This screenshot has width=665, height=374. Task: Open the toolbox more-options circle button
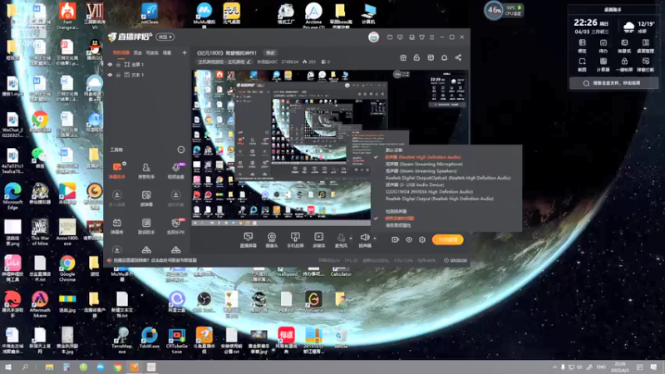click(x=181, y=150)
